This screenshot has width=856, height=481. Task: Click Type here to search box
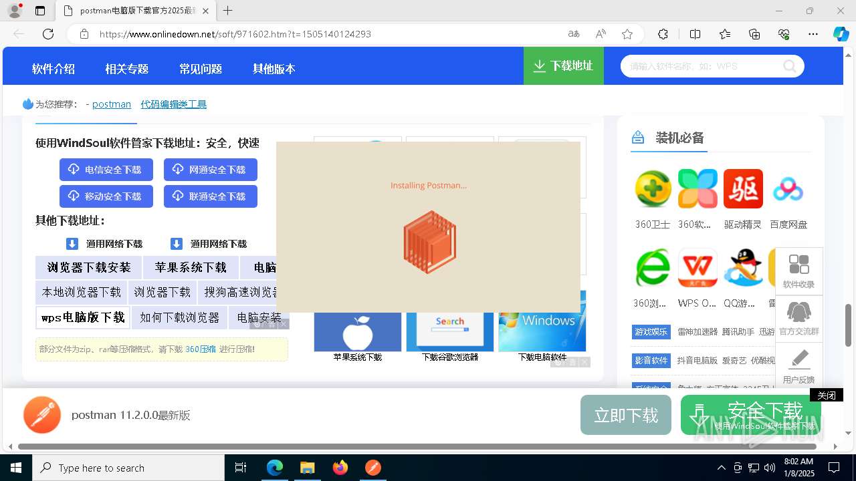click(x=128, y=468)
